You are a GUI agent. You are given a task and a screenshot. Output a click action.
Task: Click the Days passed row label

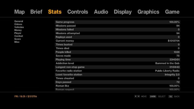click(x=63, y=82)
